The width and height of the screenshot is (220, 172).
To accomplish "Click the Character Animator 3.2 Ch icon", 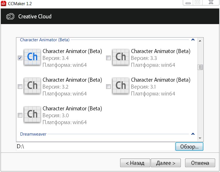I will 32,86.
